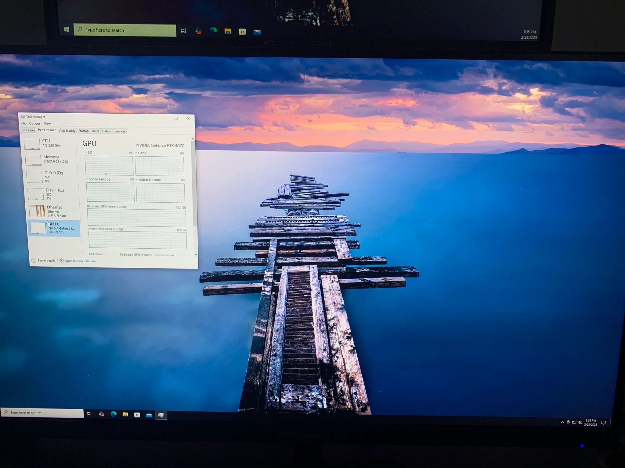Open the File menu in Task Manager
Image resolution: width=625 pixels, height=468 pixels.
point(23,123)
